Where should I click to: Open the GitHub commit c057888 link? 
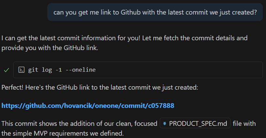[x=88, y=106]
